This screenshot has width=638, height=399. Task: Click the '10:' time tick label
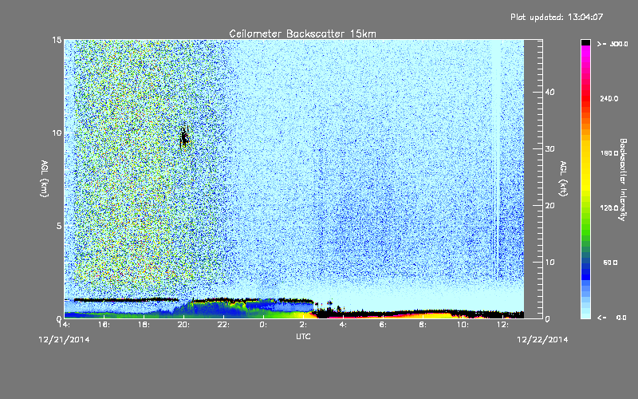point(463,325)
